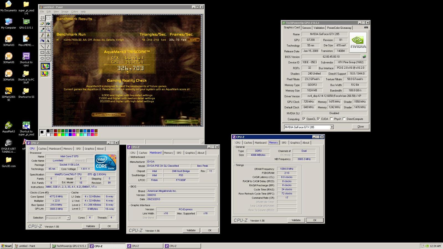Open the GPU-Z.0.5.1 desktop icon
Image resolution: width=443 pixels, height=249 pixels.
26,23
